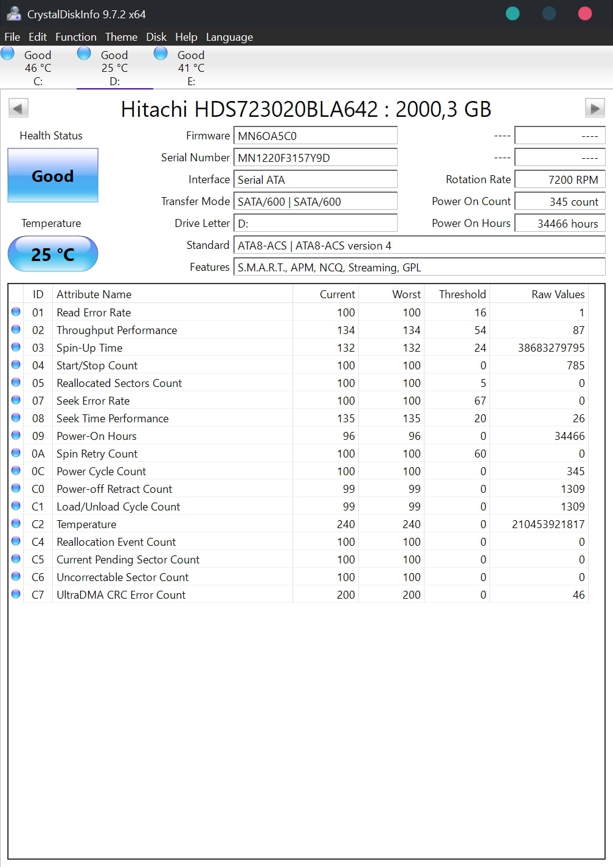613x867 pixels.
Task: Click the Serial Number field
Action: pos(315,158)
